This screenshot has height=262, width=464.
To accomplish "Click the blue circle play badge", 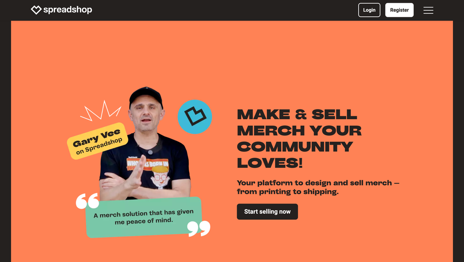I will [x=195, y=117].
